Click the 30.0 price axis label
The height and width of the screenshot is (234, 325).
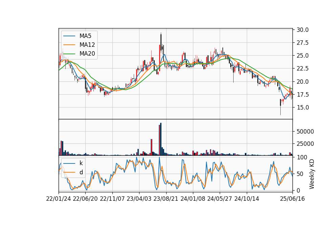302,30
